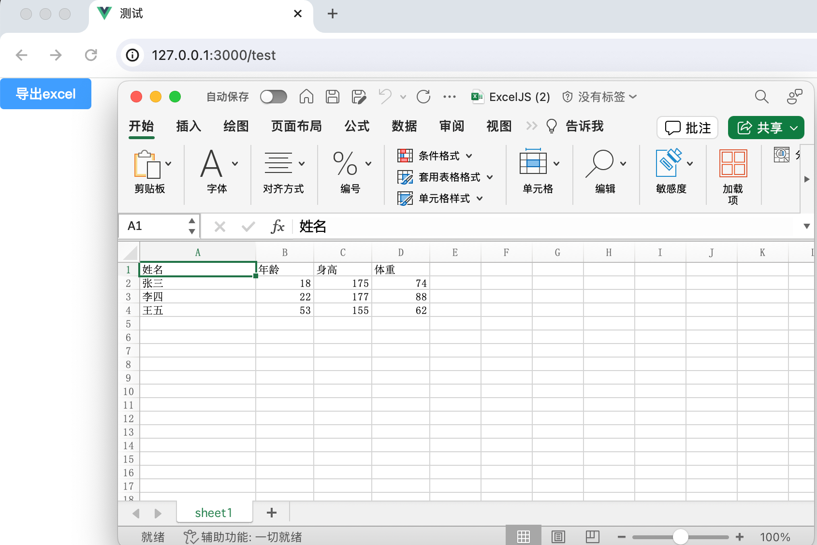The image size is (817, 545).
Task: Open the three-dots more commands menu
Action: (450, 97)
